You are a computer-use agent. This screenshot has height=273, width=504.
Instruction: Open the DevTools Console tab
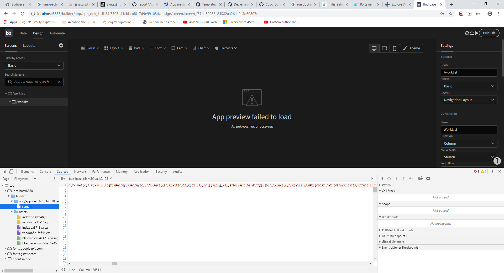[45, 172]
